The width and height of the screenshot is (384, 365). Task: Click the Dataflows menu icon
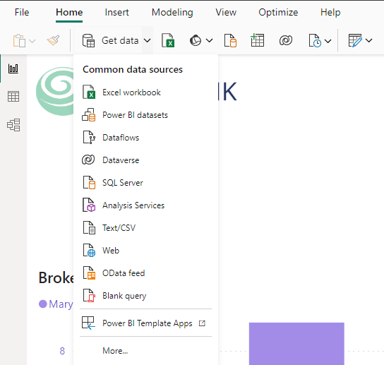pos(89,137)
